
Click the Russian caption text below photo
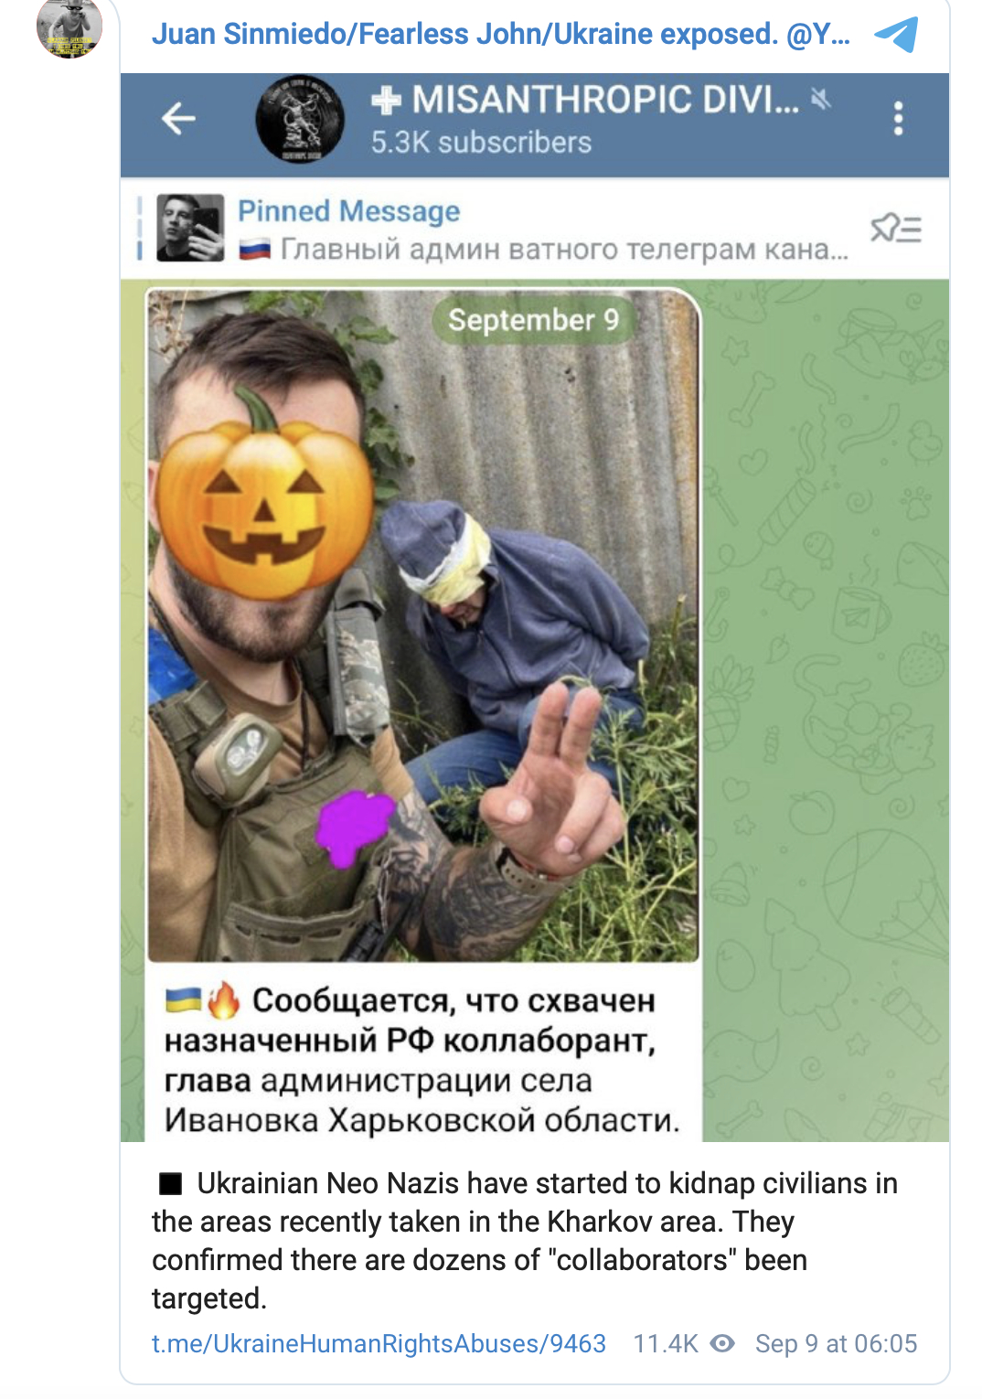click(x=422, y=1061)
